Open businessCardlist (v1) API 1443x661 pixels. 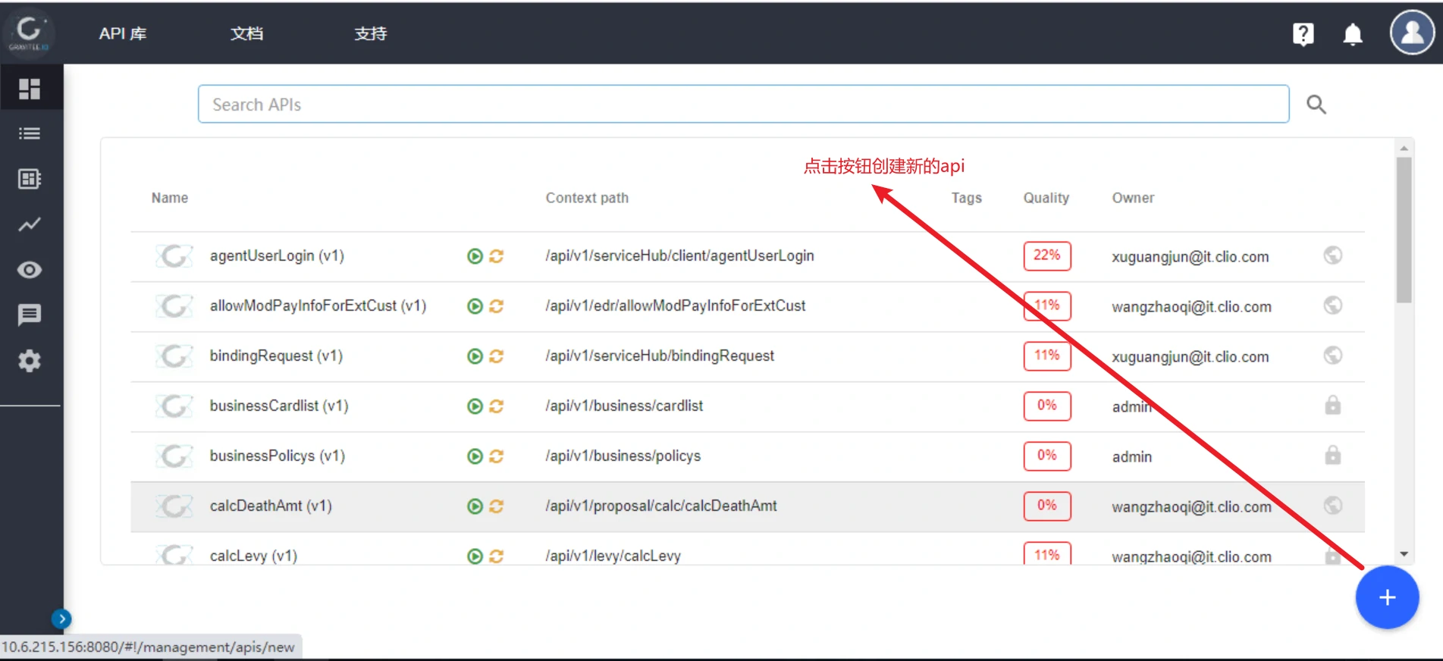point(279,406)
